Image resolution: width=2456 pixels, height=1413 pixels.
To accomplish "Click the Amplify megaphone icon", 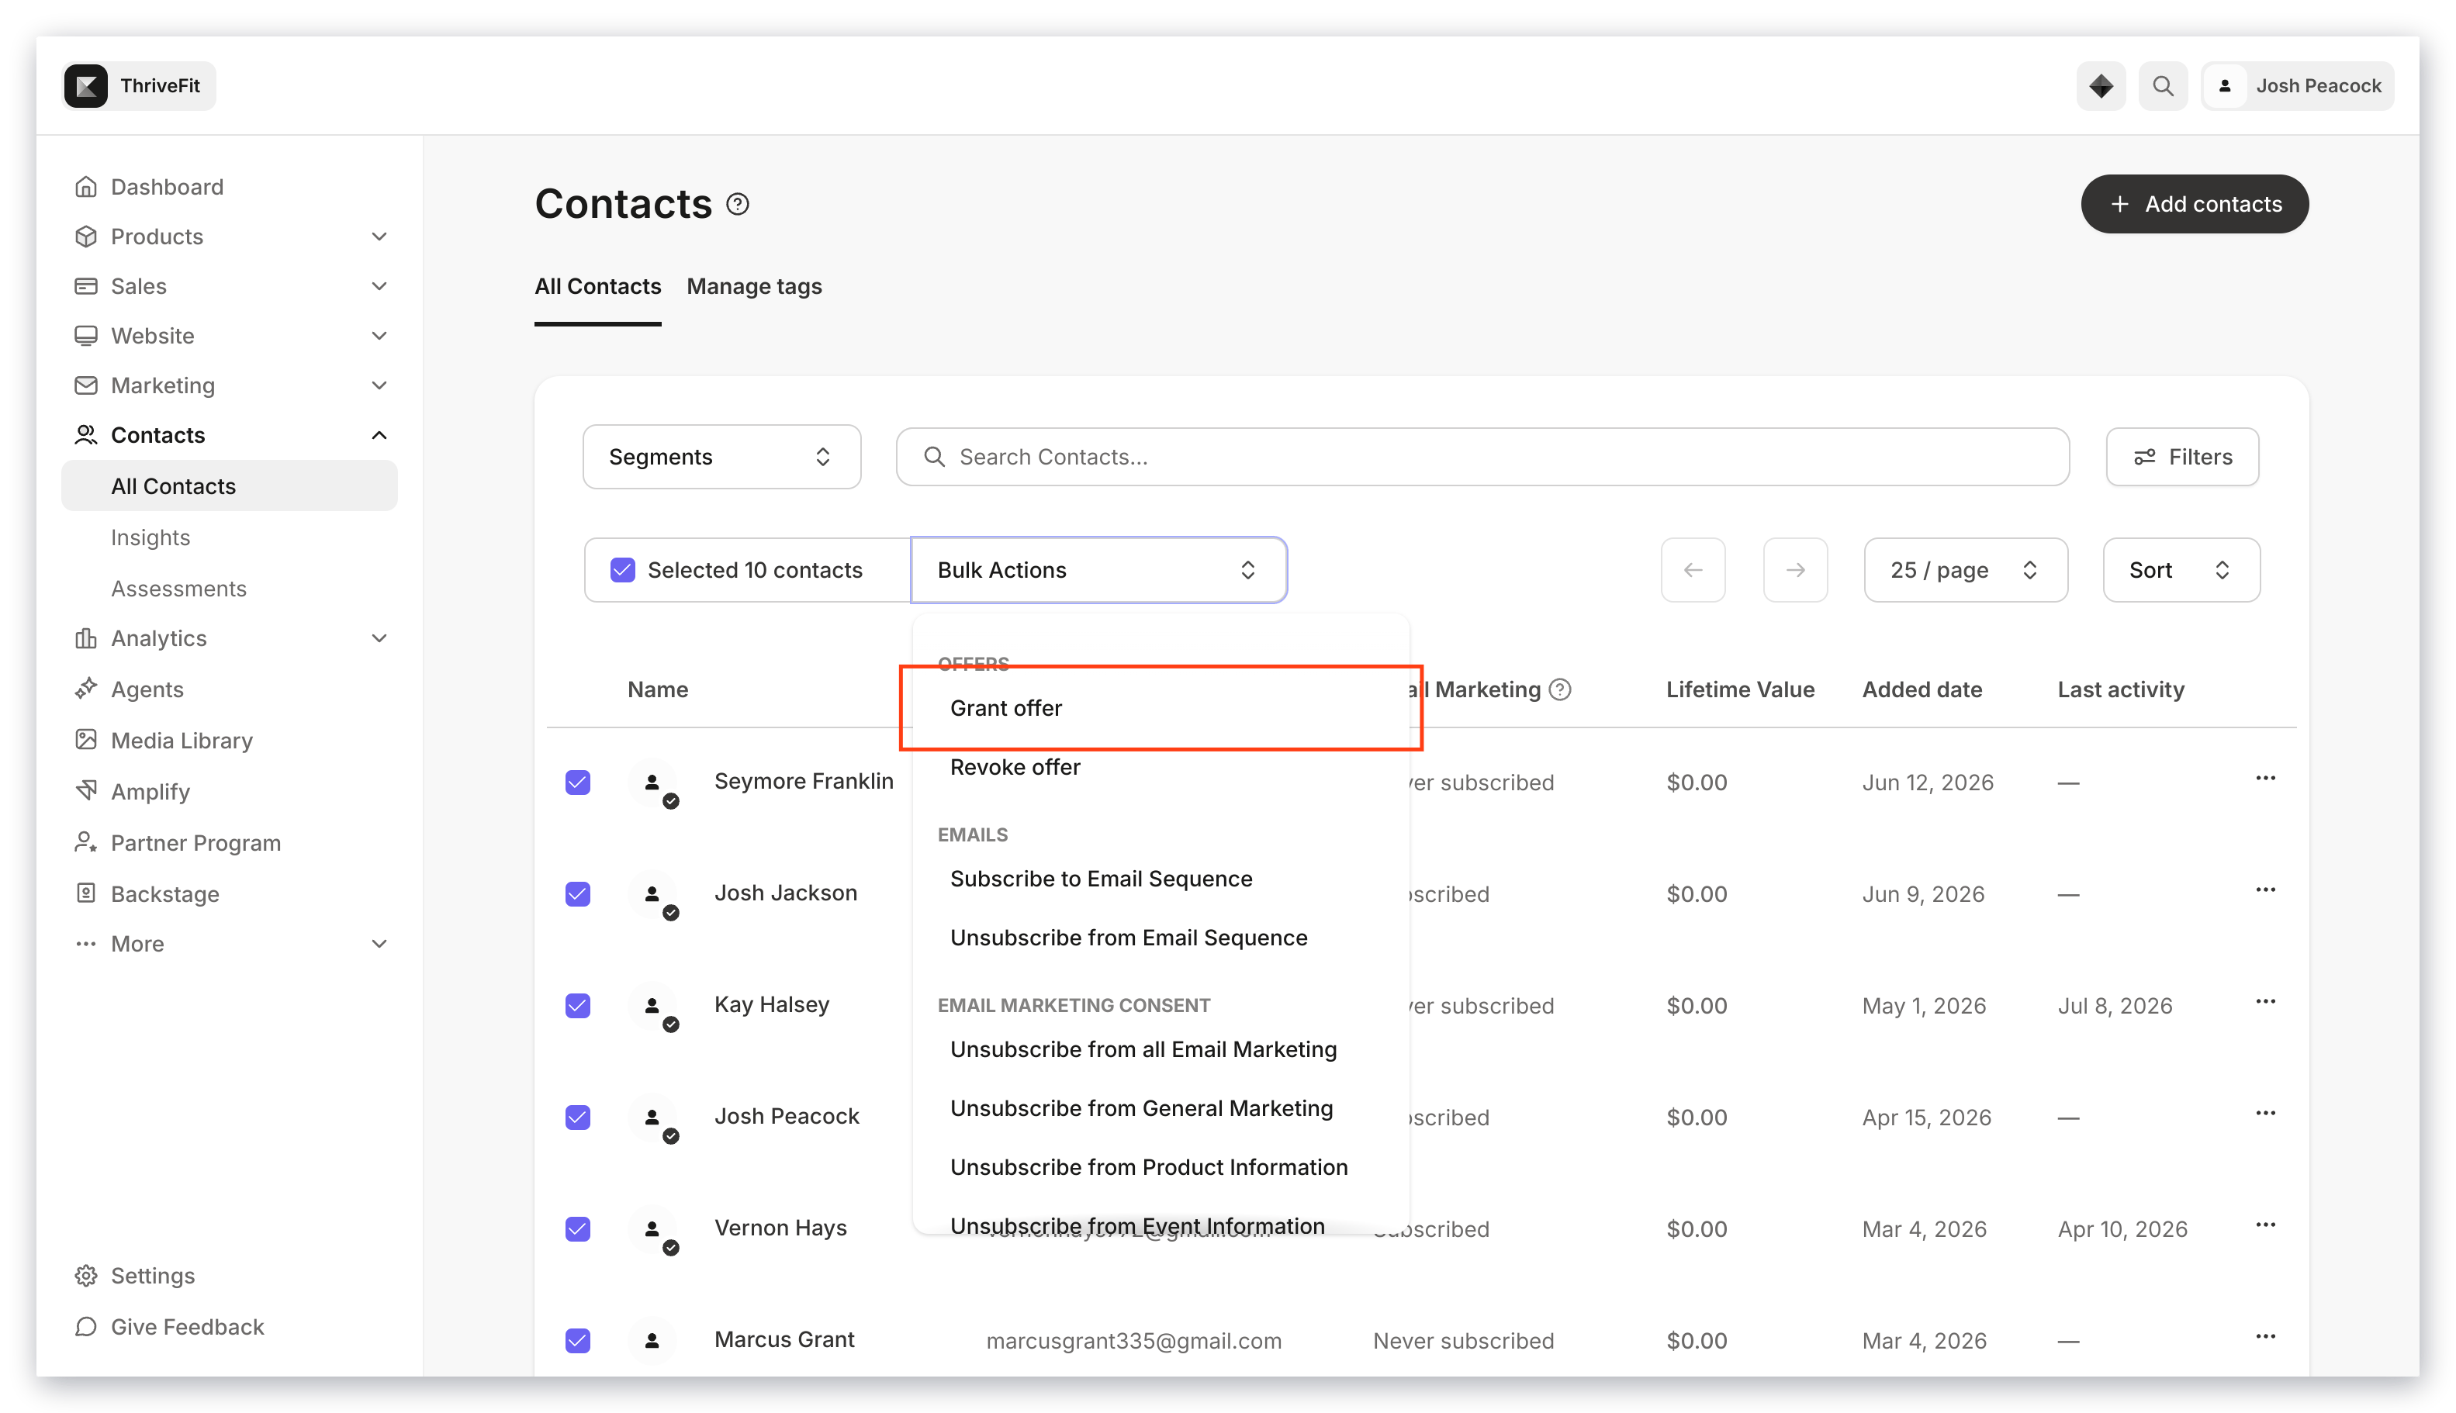I will click(x=85, y=791).
